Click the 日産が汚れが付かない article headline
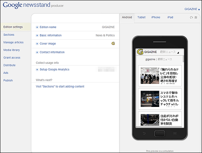Screen dimensions: 202x153 [x=170, y=120]
